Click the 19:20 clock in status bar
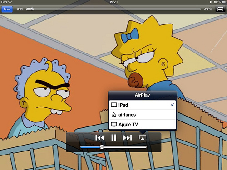Screen dimensions: 227x170 113,2
